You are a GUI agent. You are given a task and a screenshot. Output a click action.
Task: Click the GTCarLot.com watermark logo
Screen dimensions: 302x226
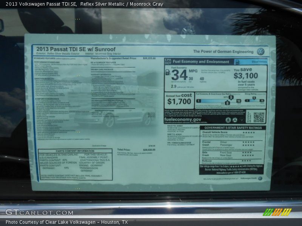(39, 212)
